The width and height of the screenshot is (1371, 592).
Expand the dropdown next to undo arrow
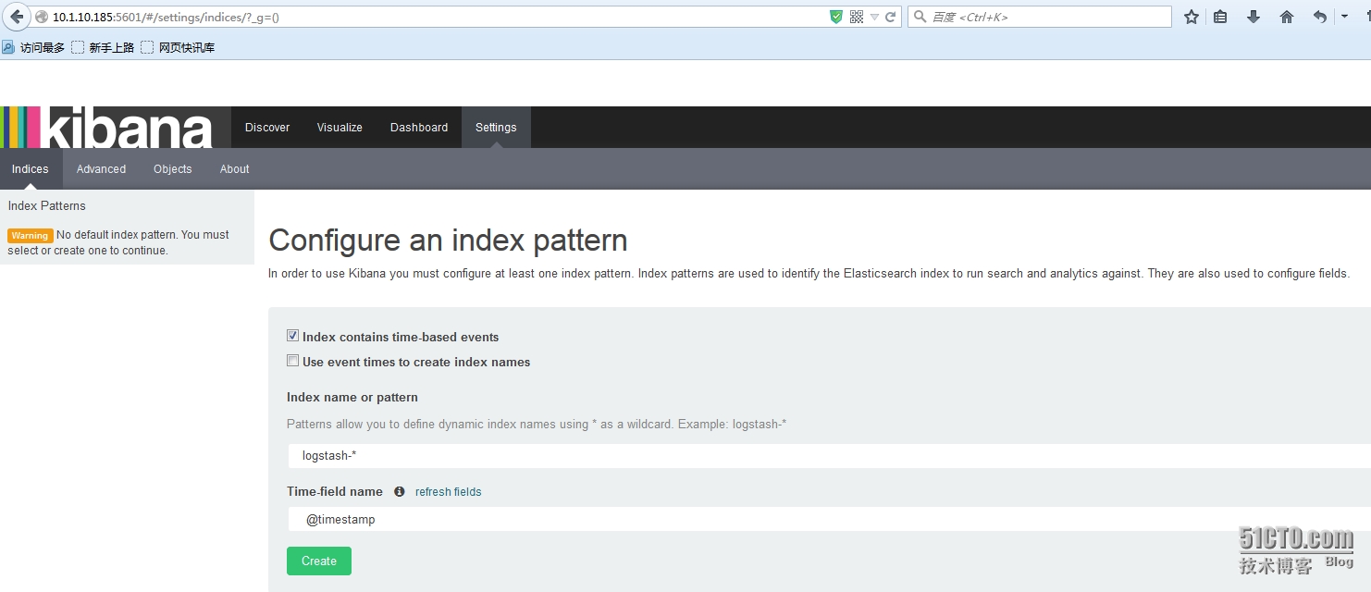click(x=1344, y=17)
